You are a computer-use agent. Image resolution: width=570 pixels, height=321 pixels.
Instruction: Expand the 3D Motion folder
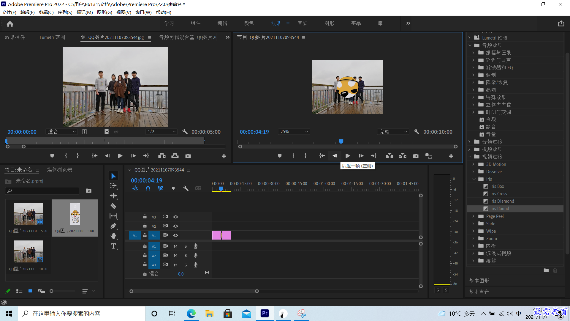473,164
